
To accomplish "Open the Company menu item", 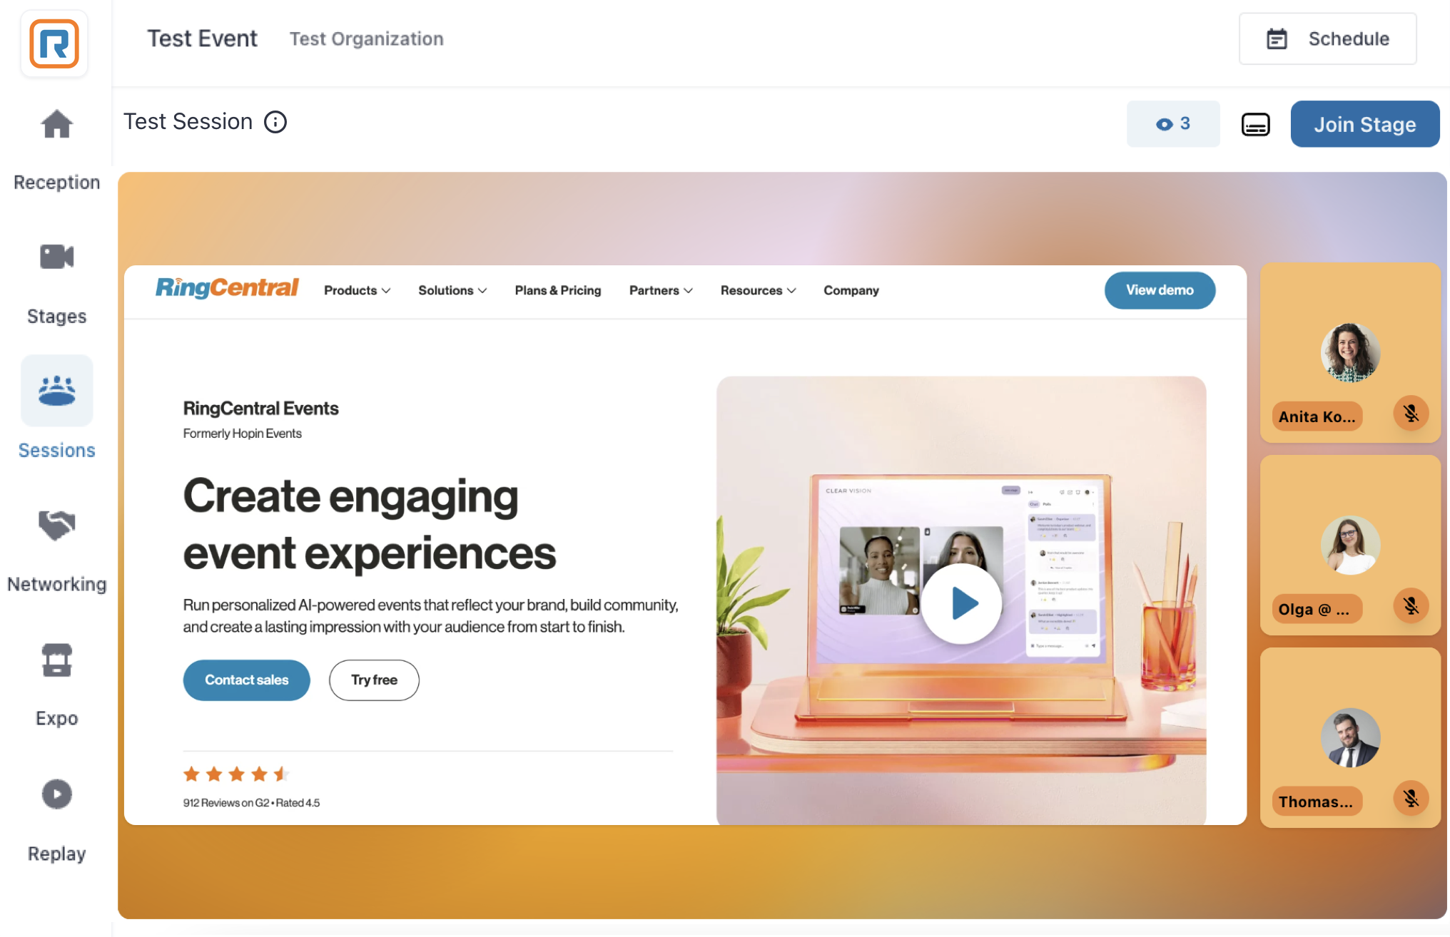I will [851, 290].
